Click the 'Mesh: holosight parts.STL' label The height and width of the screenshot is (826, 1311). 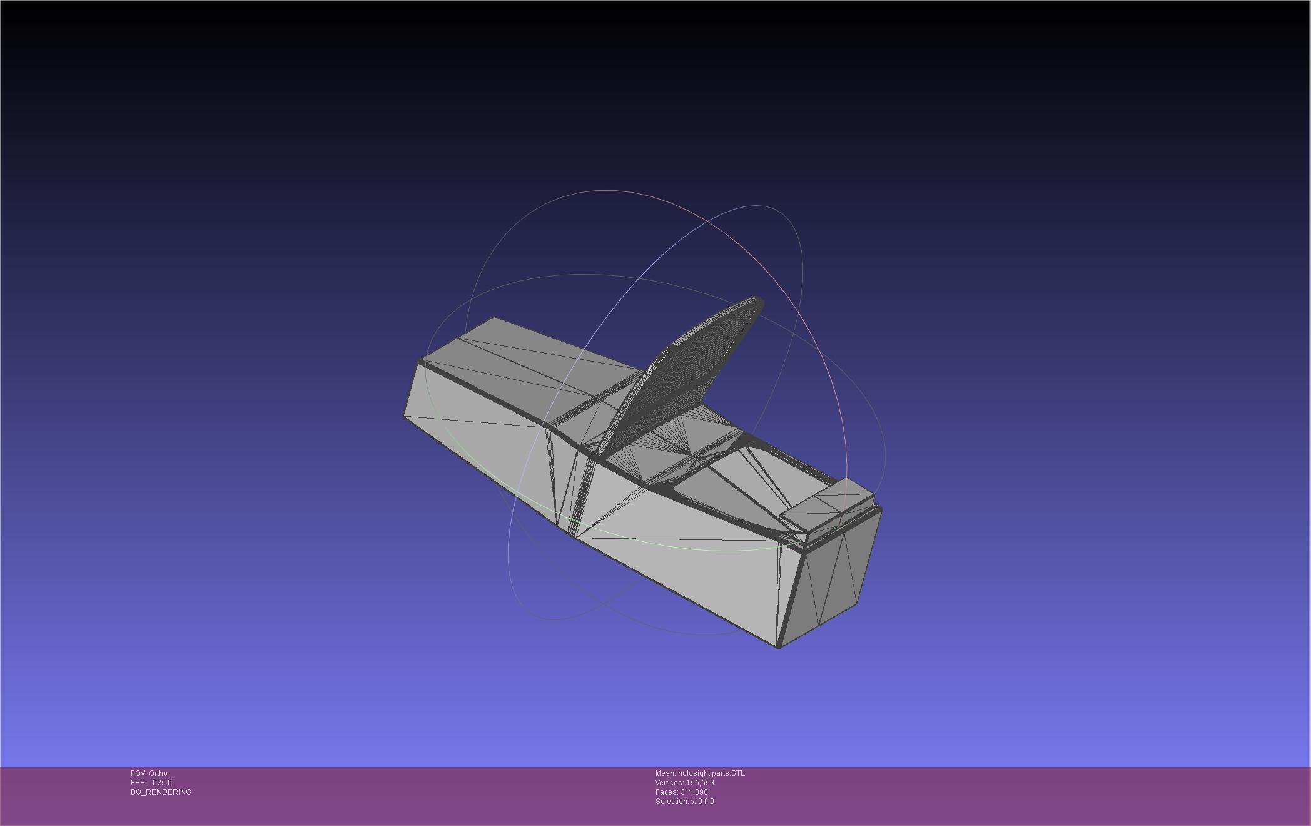(x=700, y=773)
